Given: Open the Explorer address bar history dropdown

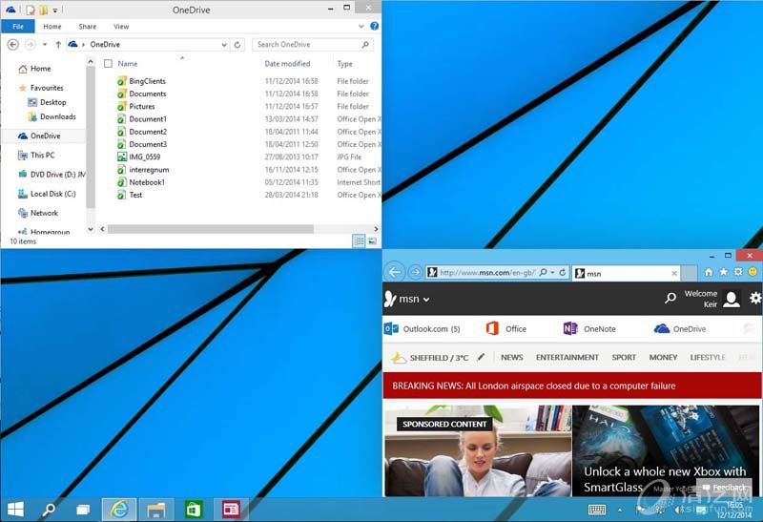Looking at the screenshot, I should [x=224, y=44].
